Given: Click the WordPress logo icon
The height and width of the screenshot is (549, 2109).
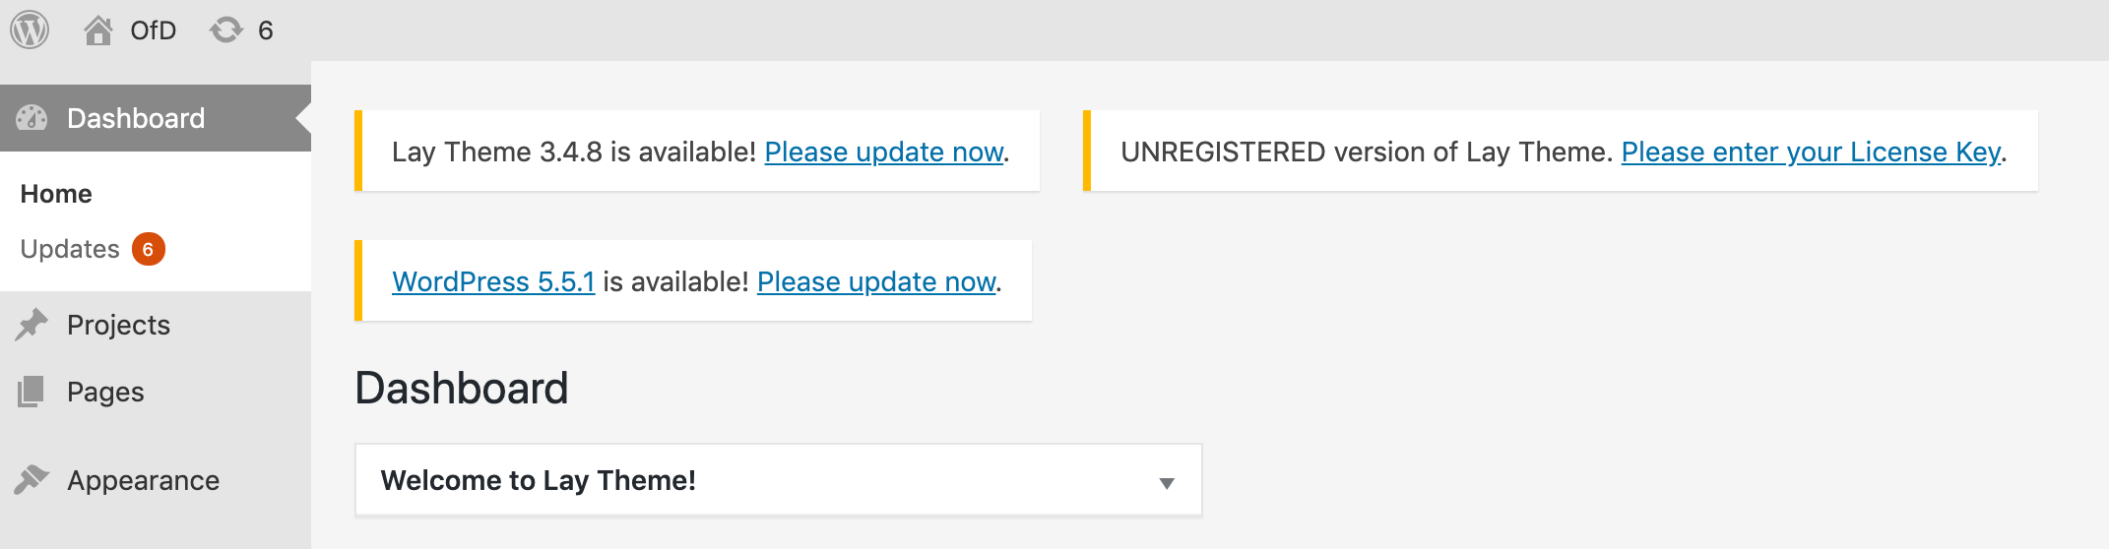Looking at the screenshot, I should (x=30, y=30).
